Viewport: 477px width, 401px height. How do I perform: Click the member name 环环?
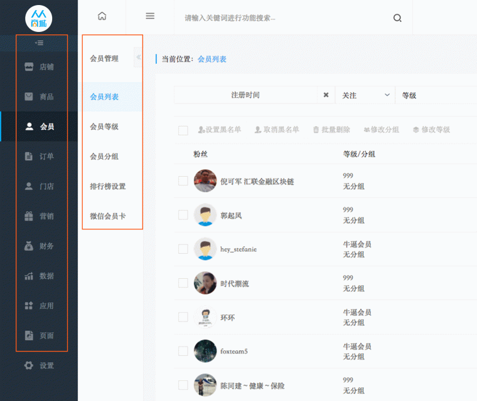(x=228, y=318)
